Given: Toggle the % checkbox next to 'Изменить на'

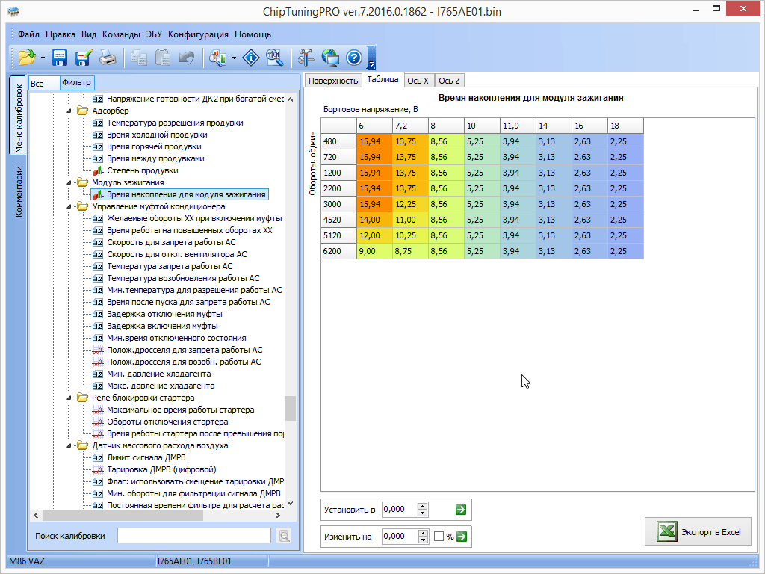Looking at the screenshot, I should click(439, 537).
